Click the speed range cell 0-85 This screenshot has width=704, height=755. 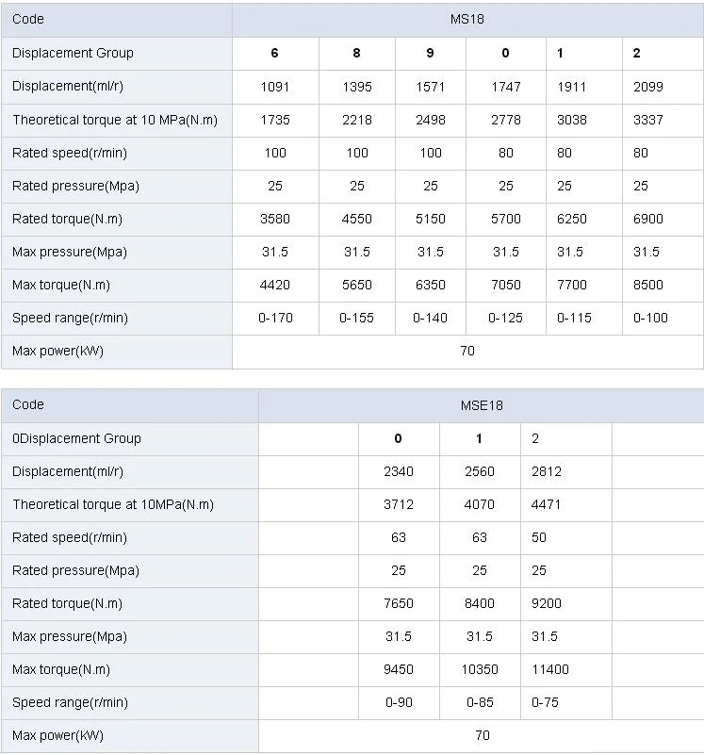click(480, 702)
